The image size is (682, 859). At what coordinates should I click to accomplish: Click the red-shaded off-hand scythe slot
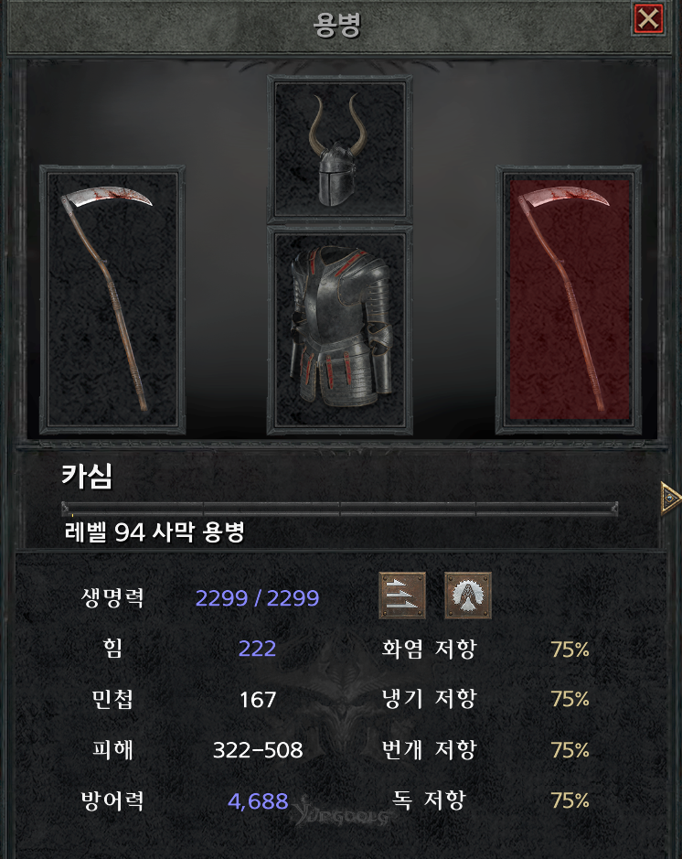tap(569, 300)
